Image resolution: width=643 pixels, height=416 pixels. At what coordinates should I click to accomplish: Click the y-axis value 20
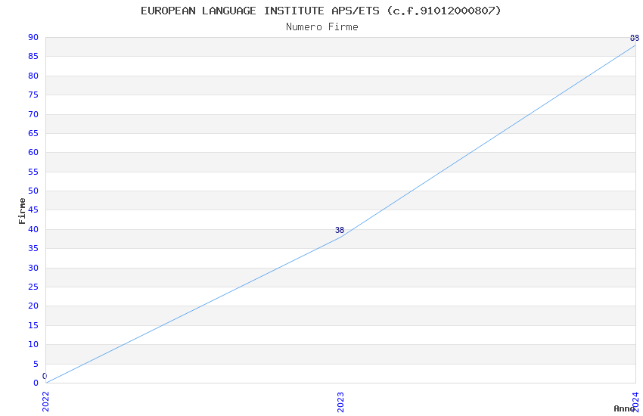pos(33,306)
